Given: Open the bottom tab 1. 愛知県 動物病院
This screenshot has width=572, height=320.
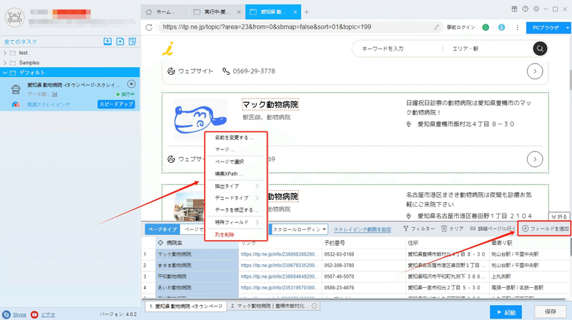Looking at the screenshot, I should pyautogui.click(x=186, y=306).
